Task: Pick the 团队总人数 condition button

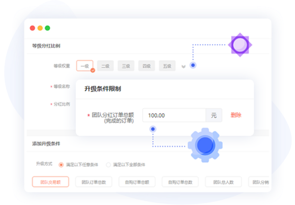Action: click(223, 182)
